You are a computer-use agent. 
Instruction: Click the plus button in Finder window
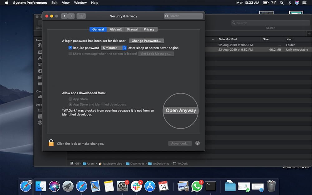[x=309, y=33]
